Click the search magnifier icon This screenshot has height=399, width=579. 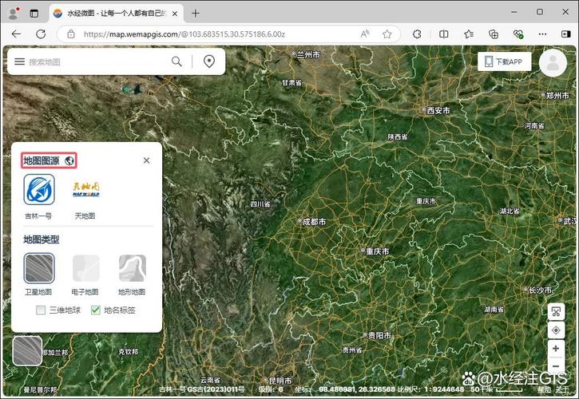(x=176, y=61)
